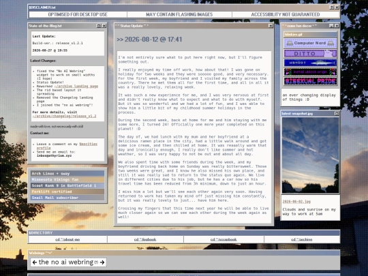Close the State-of-the-Blog.txt window

pyautogui.click(x=104, y=26)
